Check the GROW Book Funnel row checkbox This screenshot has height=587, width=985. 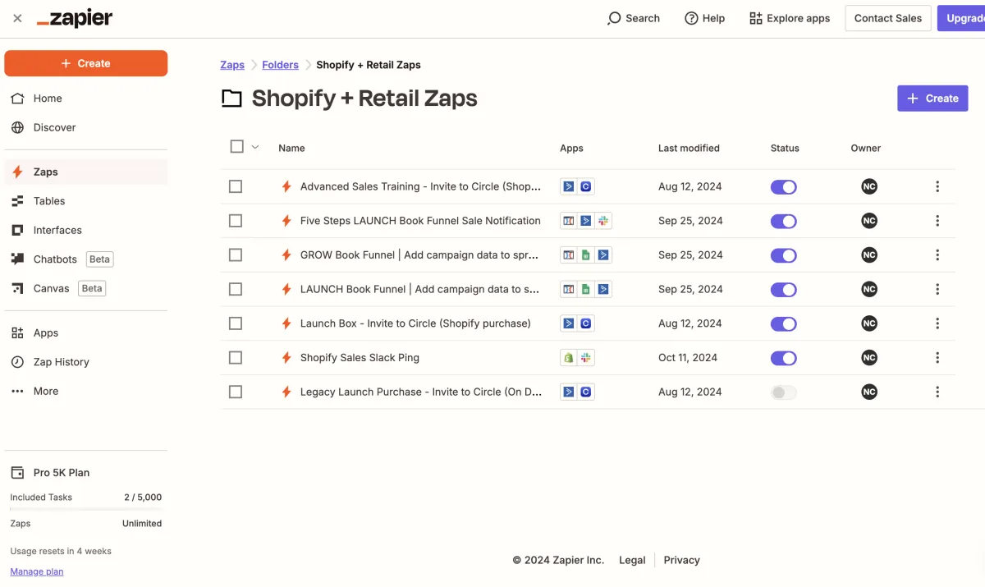pos(236,255)
